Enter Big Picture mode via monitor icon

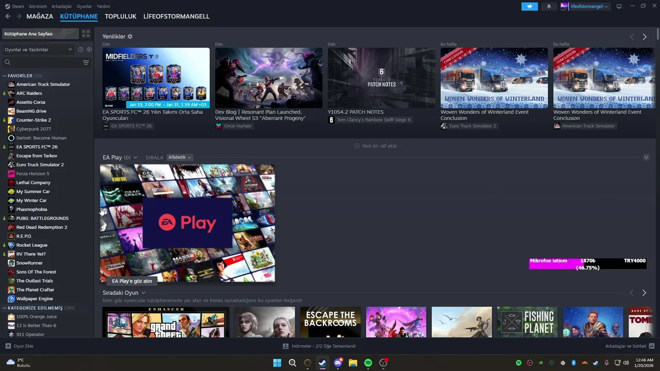pyautogui.click(x=619, y=6)
